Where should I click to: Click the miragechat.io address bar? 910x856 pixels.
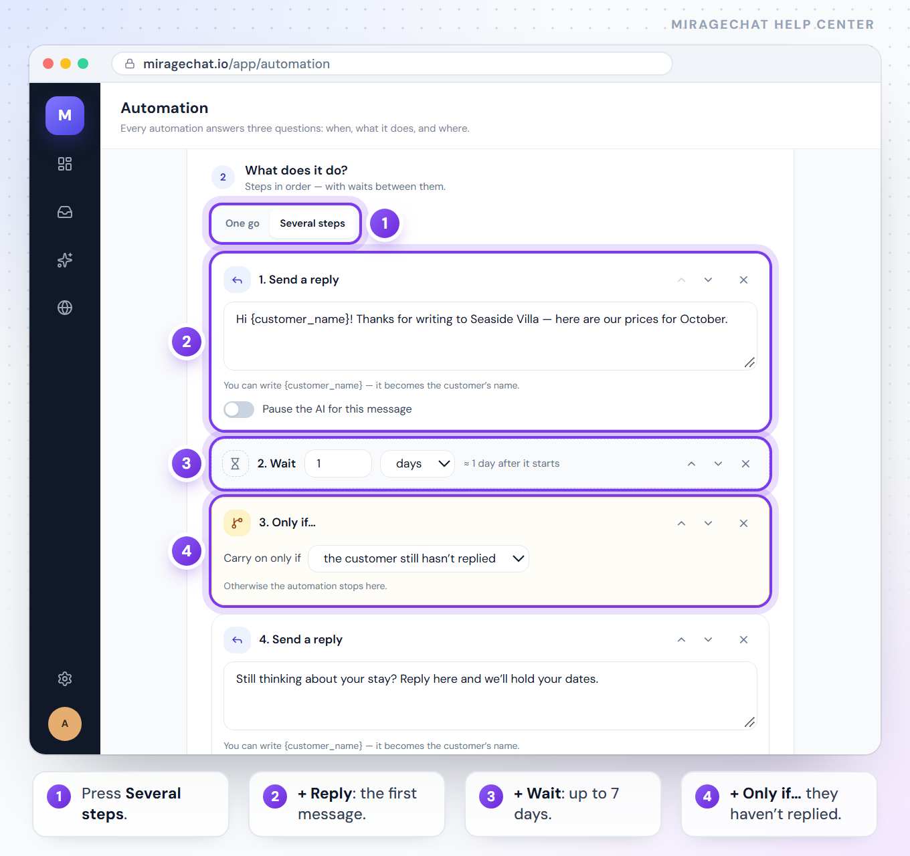tap(392, 64)
